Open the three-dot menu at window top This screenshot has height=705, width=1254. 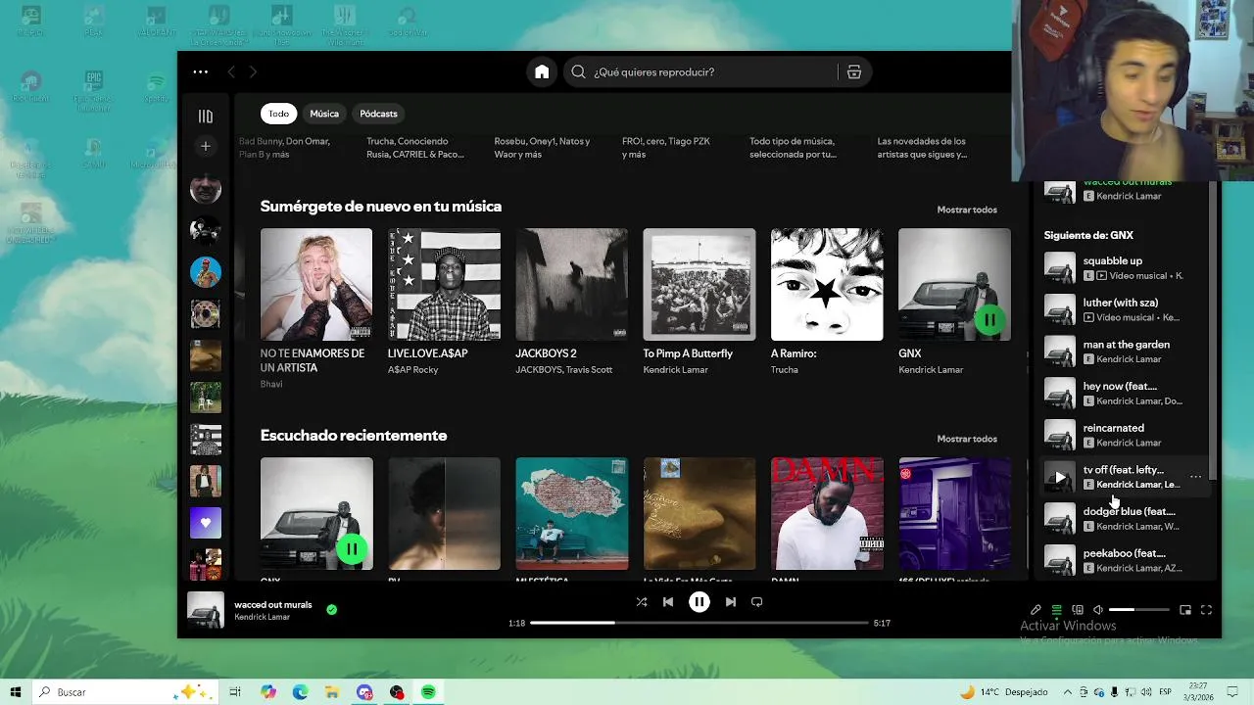click(201, 71)
